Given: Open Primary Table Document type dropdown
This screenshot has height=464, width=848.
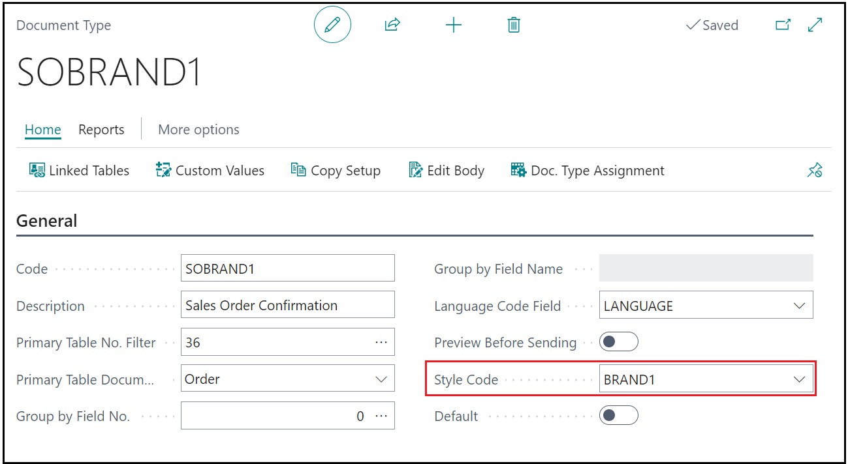Looking at the screenshot, I should [x=381, y=379].
